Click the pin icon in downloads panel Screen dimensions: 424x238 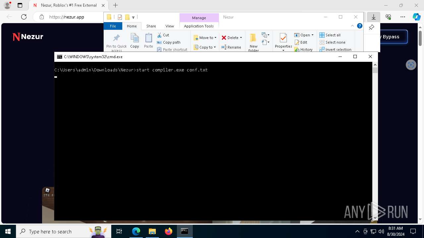pos(371,27)
